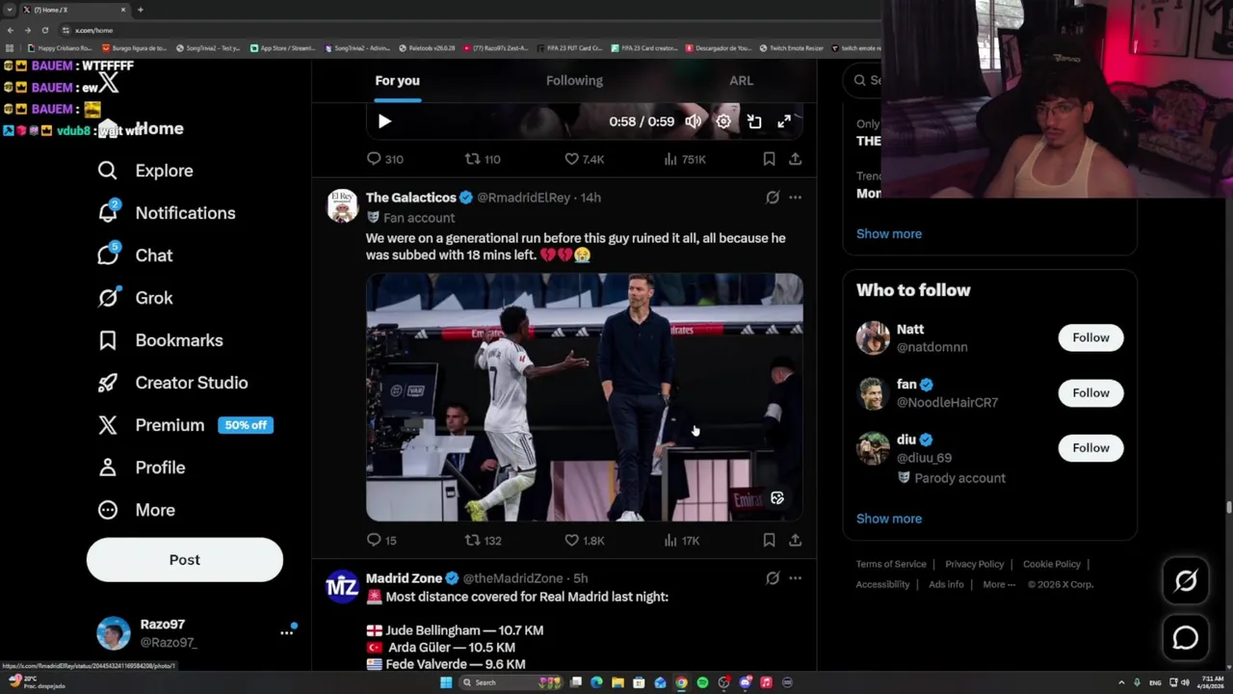Show more under Who to follow
1233x694 pixels.
889,519
